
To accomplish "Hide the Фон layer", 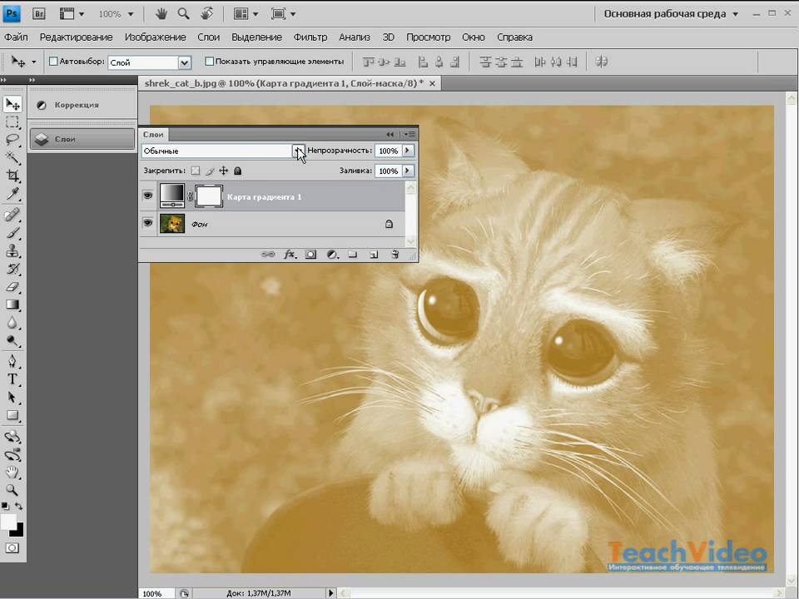I will [148, 223].
